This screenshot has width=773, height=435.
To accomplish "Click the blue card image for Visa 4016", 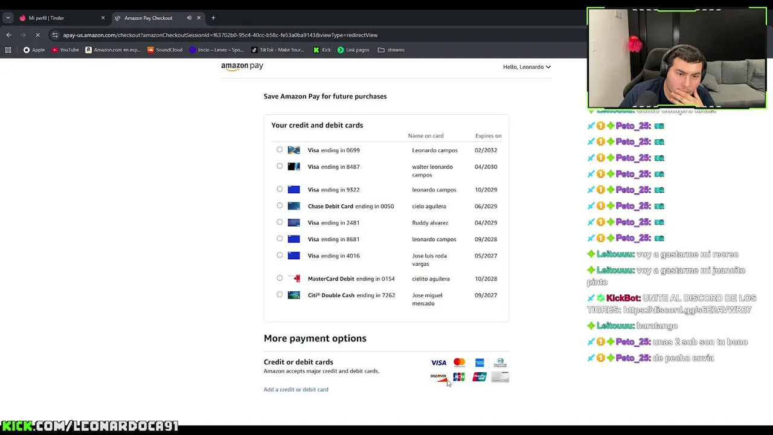I will (293, 256).
